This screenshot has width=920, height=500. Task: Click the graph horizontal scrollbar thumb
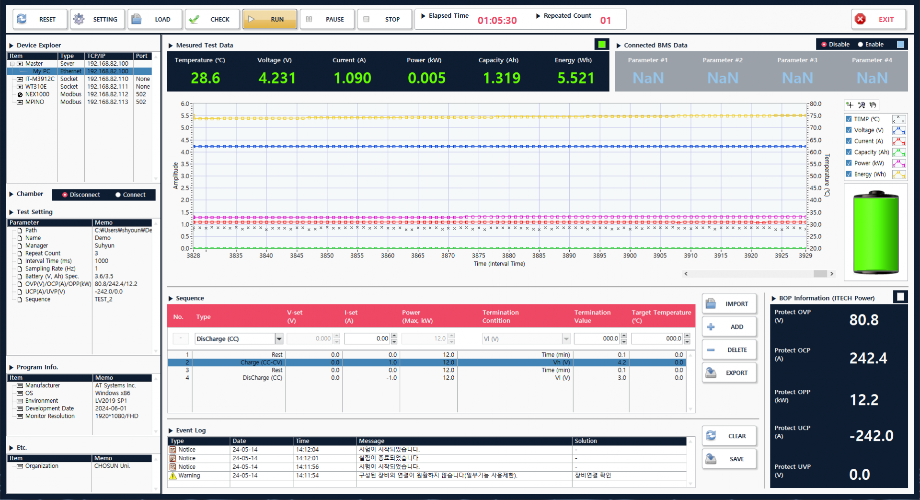[820, 274]
